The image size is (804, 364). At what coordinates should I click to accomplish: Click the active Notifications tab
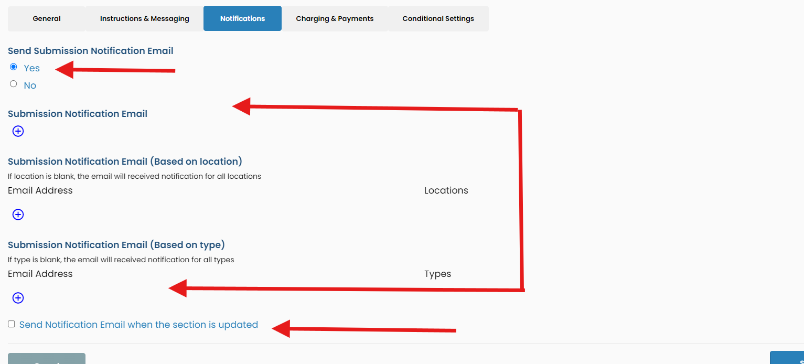pyautogui.click(x=242, y=18)
